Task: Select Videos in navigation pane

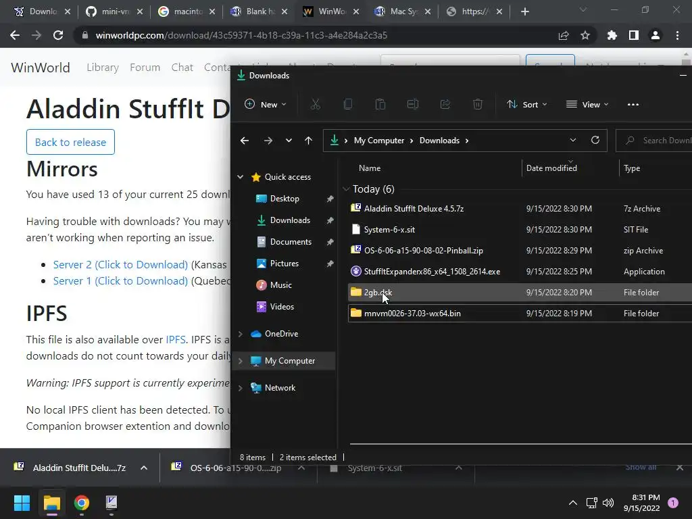Action: pos(282,307)
